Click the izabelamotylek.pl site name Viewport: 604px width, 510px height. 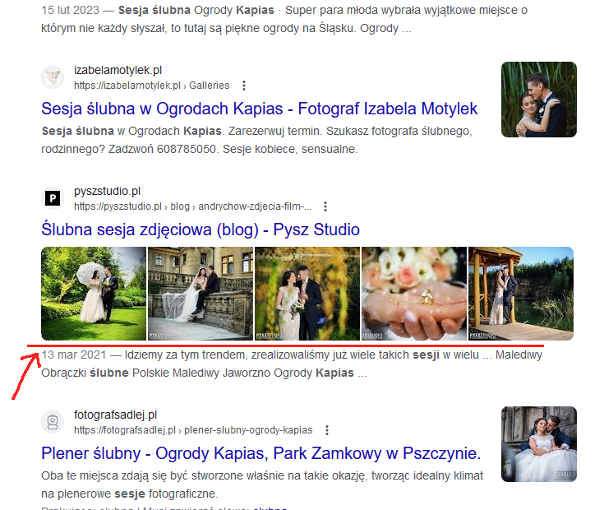(118, 70)
